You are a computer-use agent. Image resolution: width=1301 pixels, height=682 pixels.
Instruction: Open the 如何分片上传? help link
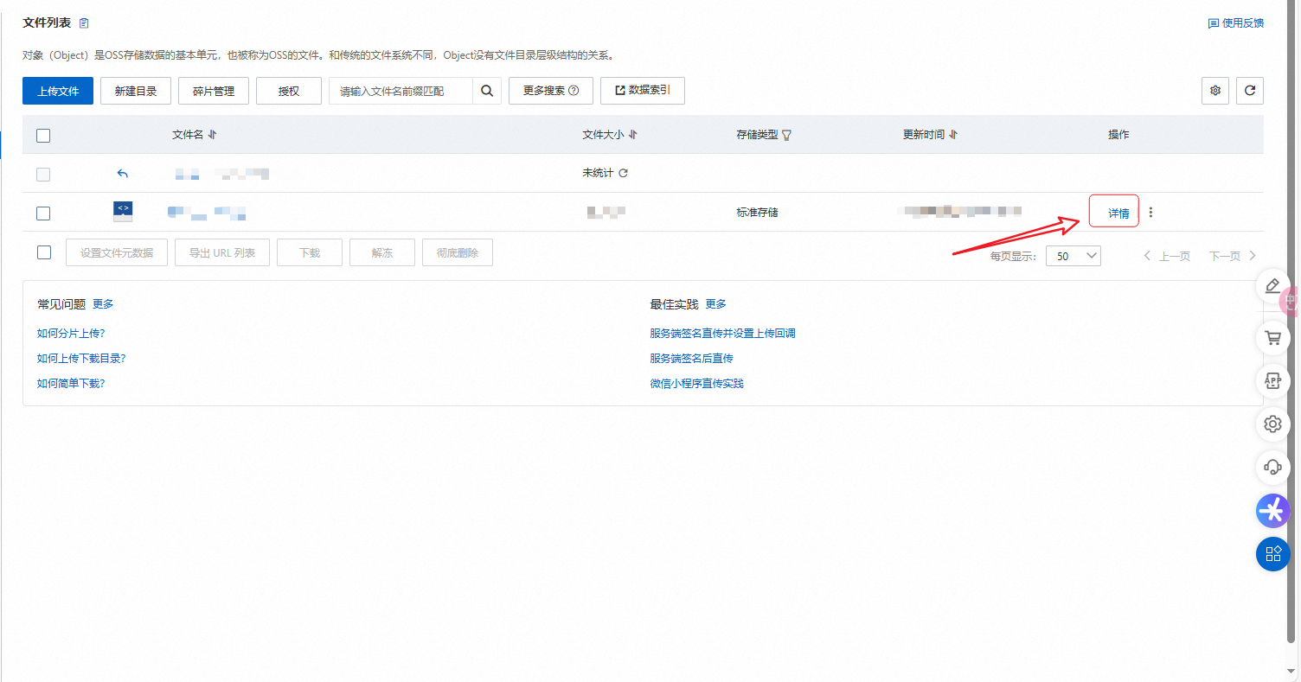tap(71, 334)
